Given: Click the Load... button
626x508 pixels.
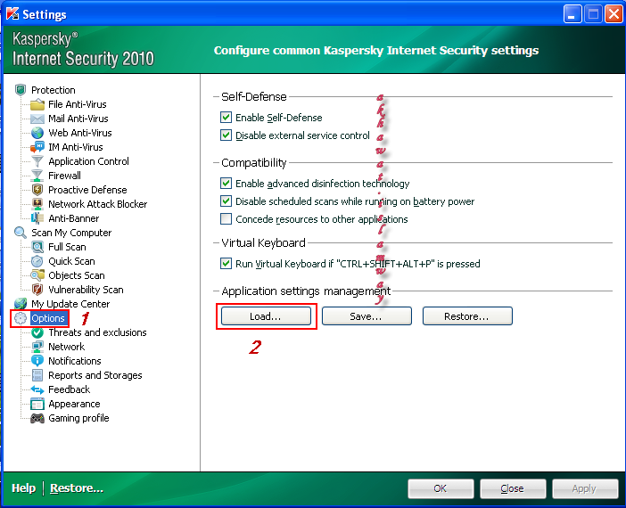Looking at the screenshot, I should [x=266, y=316].
